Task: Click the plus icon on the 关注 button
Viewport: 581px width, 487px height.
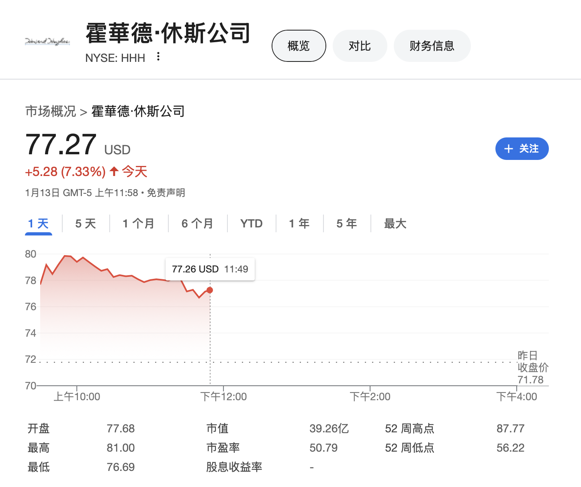Action: 509,149
